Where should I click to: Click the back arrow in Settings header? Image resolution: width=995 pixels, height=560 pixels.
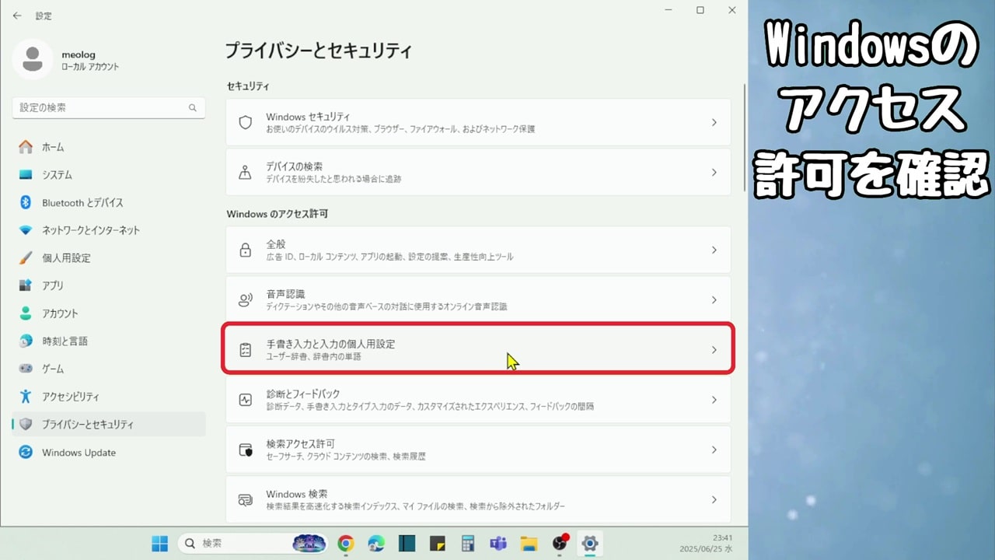[17, 16]
